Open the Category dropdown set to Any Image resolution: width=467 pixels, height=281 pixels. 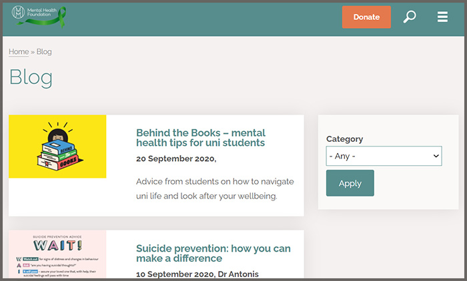click(384, 156)
